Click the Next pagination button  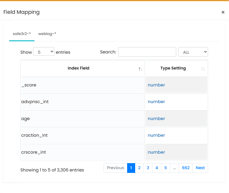pyautogui.click(x=200, y=168)
